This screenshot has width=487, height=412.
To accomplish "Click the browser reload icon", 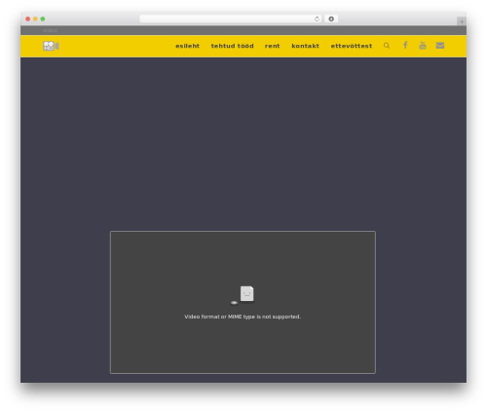I will pos(317,19).
